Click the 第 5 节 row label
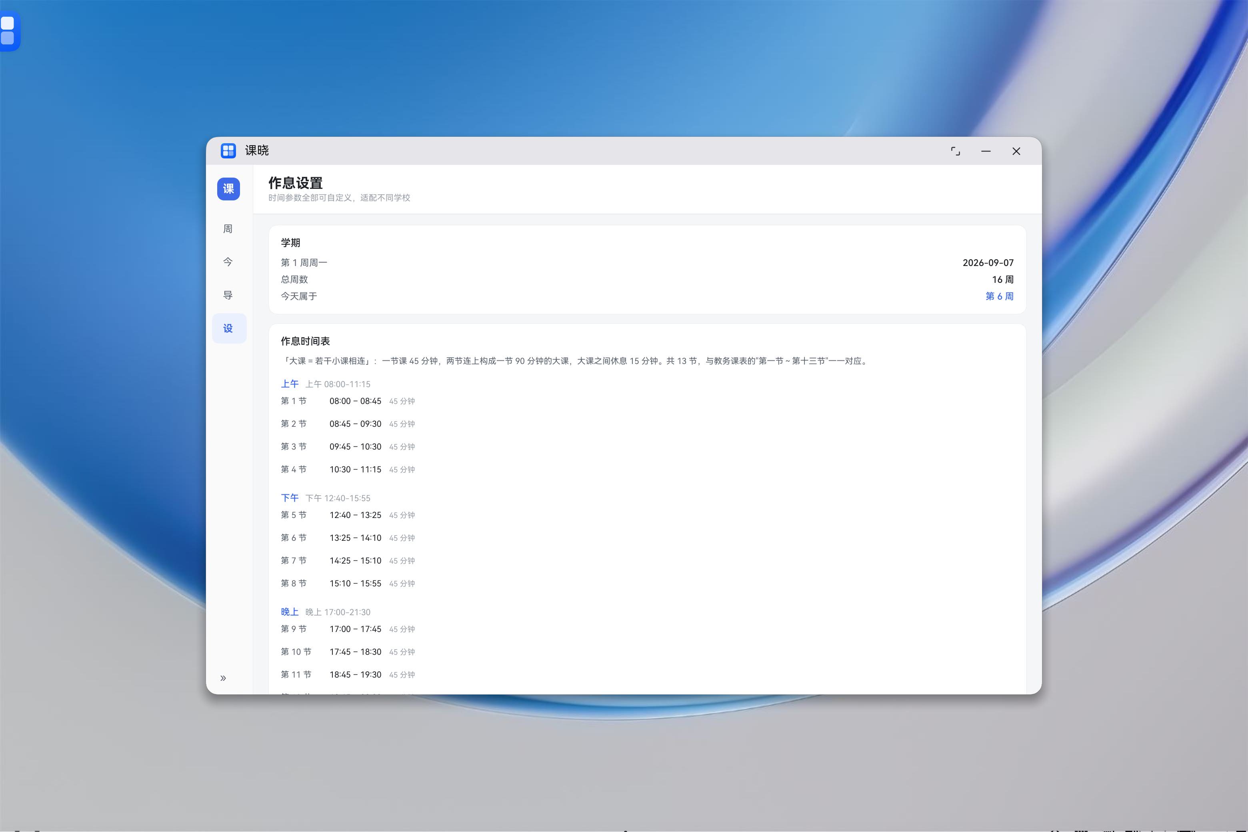This screenshot has width=1248, height=832. click(294, 515)
